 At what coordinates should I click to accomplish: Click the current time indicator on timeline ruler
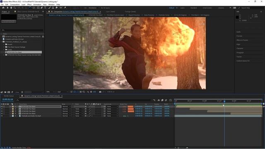coord(224,101)
